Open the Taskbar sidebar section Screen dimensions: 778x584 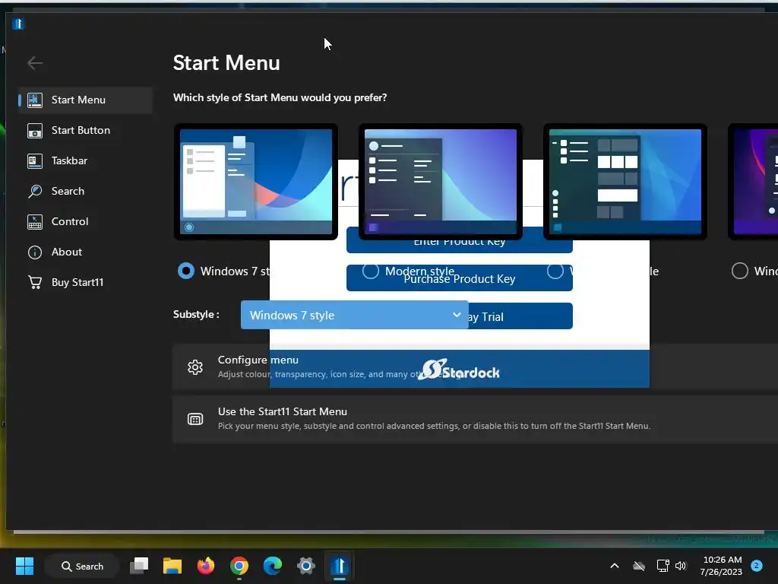[x=85, y=160]
